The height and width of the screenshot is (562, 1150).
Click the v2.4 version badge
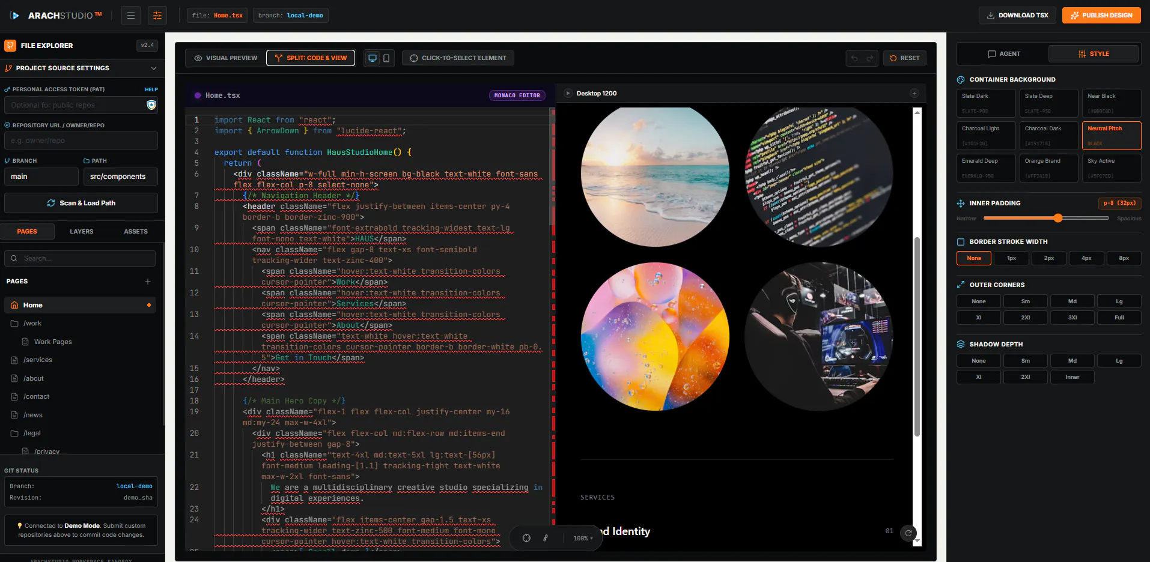[147, 45]
